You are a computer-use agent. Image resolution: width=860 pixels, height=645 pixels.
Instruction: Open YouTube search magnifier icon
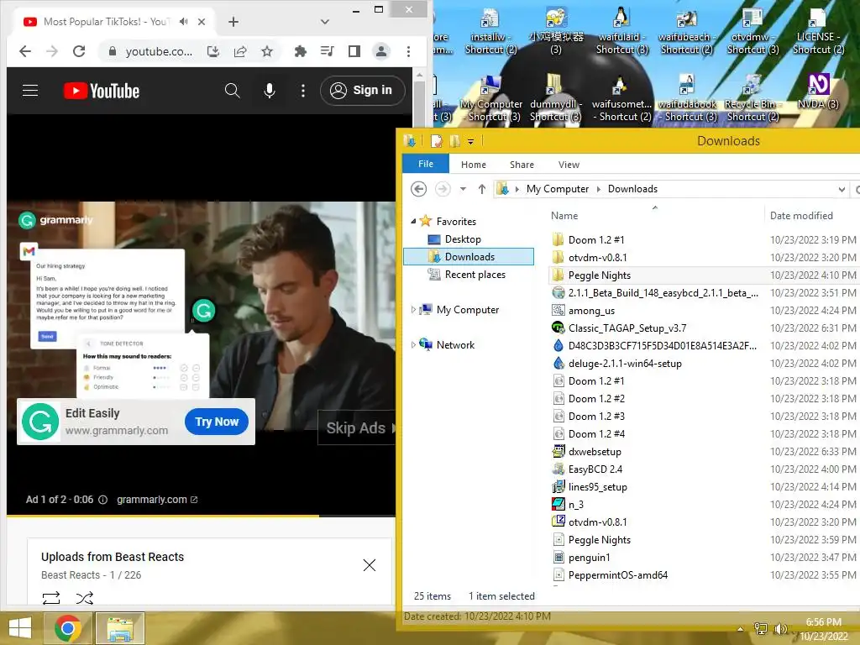click(x=233, y=91)
